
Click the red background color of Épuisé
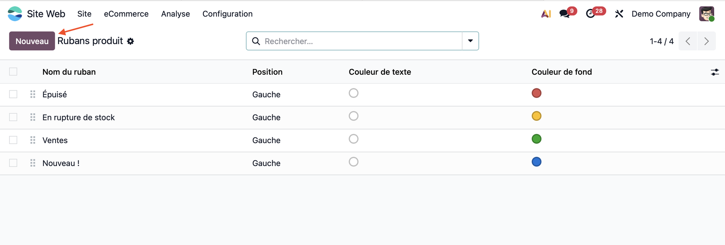click(537, 93)
